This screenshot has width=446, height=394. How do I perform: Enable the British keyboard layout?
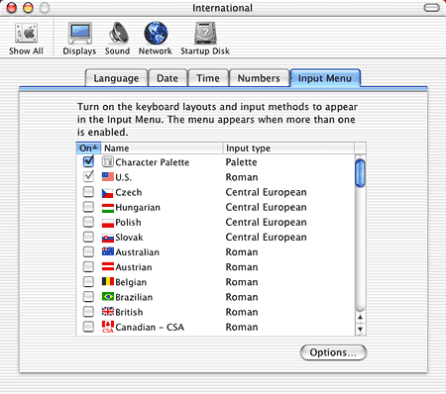(x=88, y=311)
